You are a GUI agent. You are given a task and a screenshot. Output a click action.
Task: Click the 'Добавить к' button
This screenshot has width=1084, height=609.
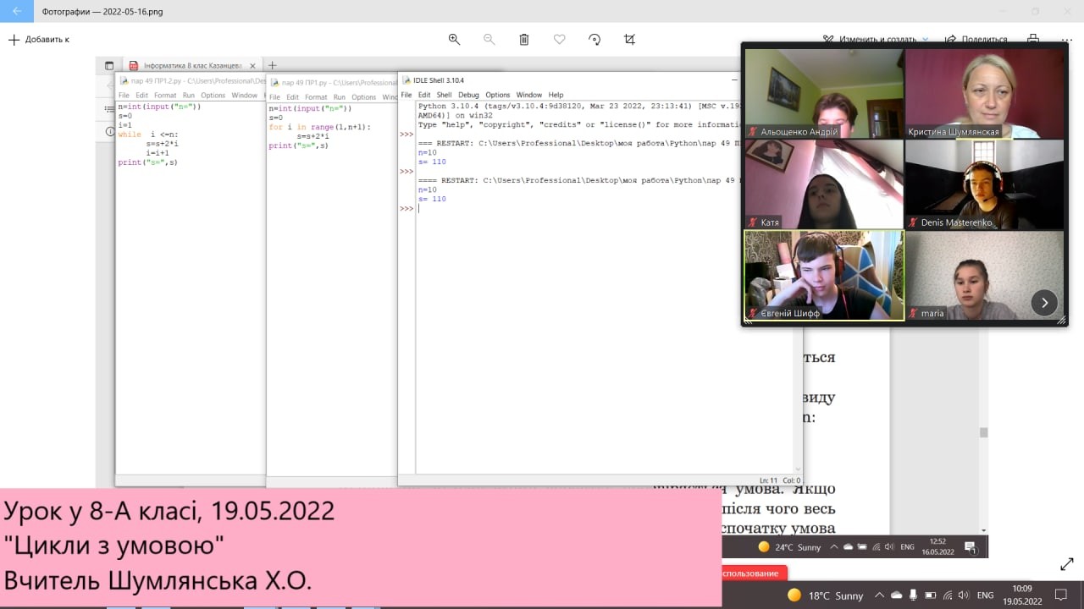pos(39,40)
